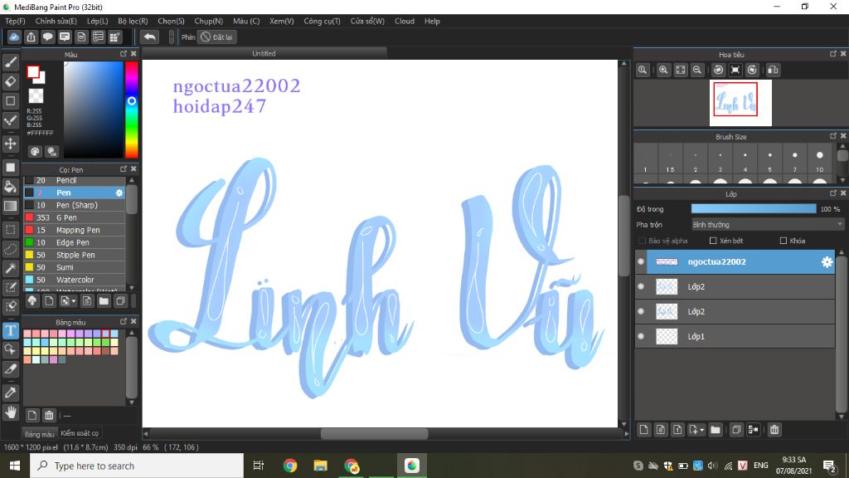Select the rectangular Select tool

pos(10,230)
